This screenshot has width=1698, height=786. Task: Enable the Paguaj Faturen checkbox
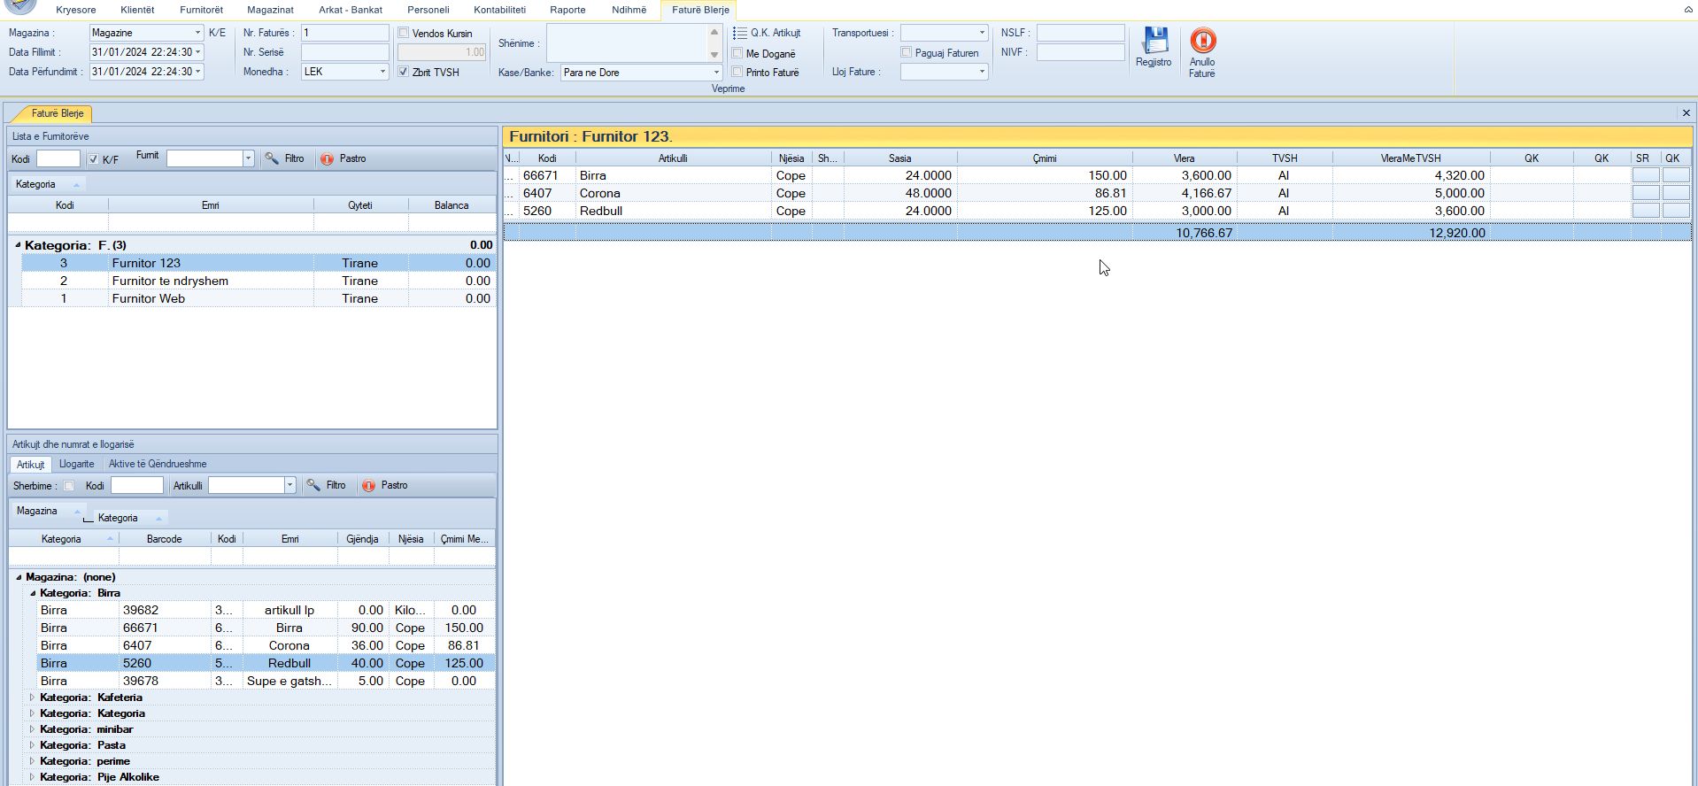[907, 52]
